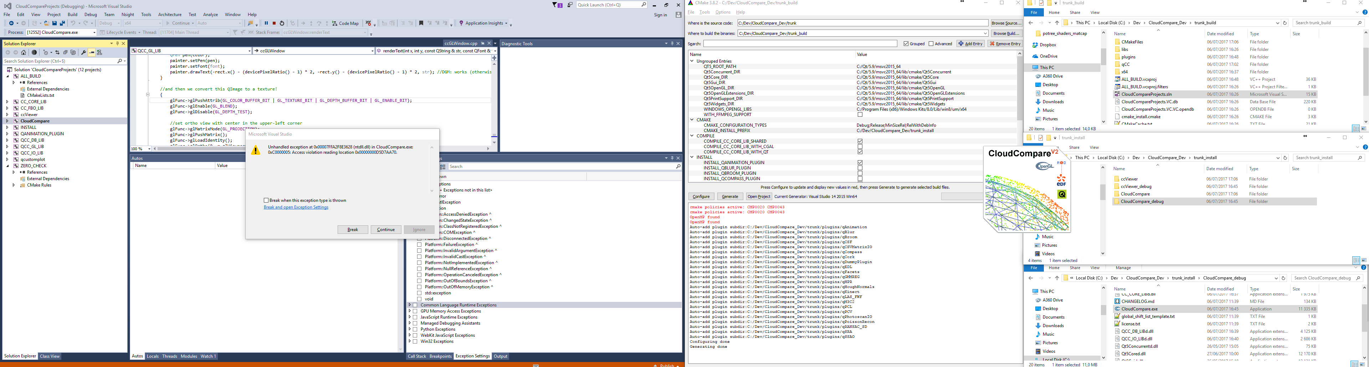The image size is (1369, 367).
Task: Click Continue in the exception dialog
Action: (x=386, y=230)
